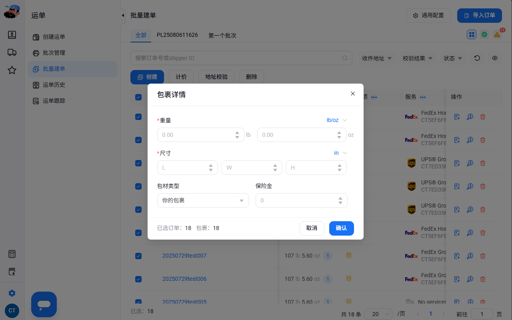Open 批次管理 in sidebar menu
Screen dimensions: 512x320
coord(73,53)
